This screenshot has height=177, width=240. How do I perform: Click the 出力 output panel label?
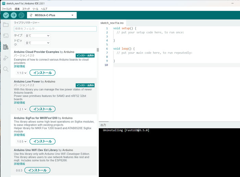[103, 125]
